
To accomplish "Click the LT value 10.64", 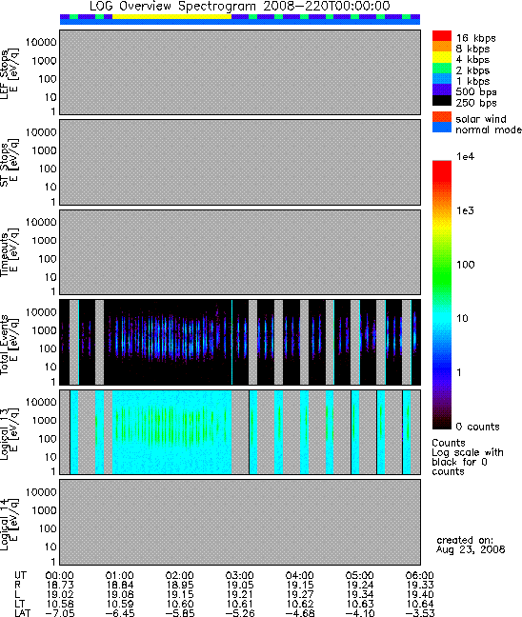I will coord(420,604).
